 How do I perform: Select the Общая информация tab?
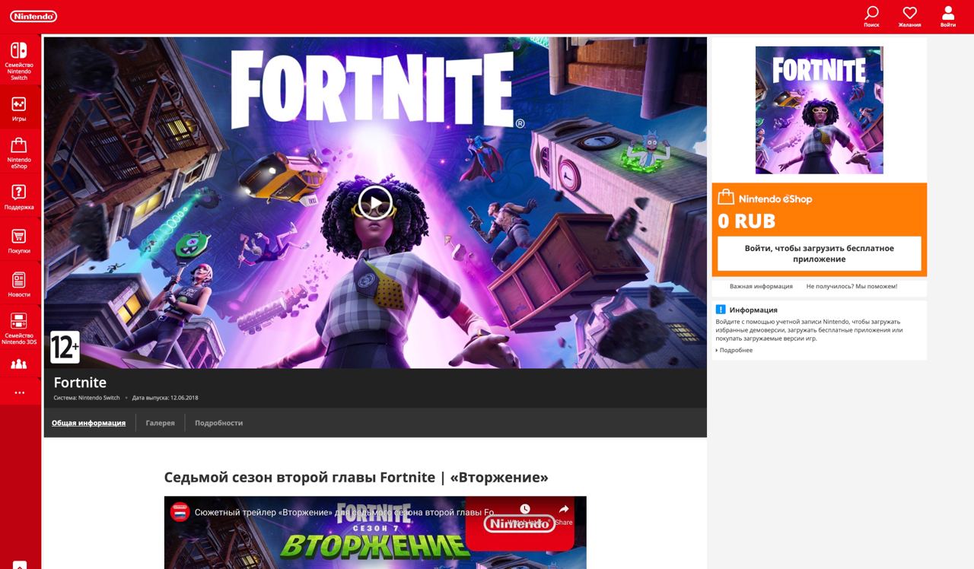click(x=88, y=423)
